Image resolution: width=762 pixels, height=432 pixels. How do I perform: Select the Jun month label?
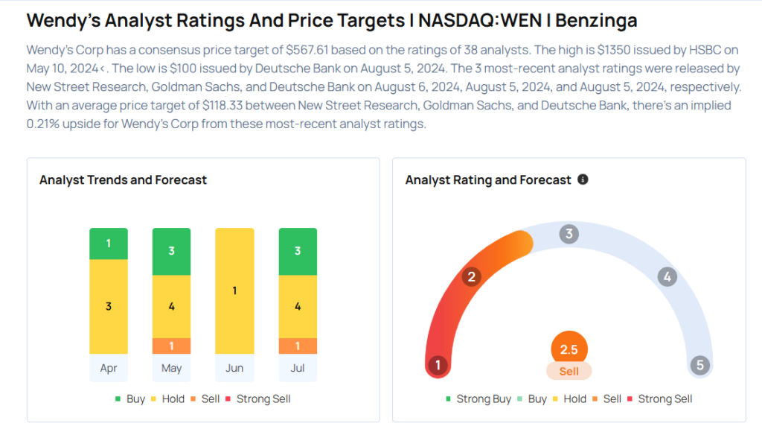point(234,368)
